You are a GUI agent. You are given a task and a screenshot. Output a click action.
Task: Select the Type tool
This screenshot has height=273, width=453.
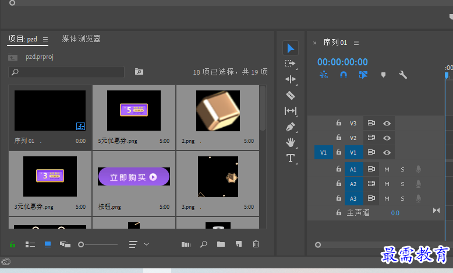291,158
